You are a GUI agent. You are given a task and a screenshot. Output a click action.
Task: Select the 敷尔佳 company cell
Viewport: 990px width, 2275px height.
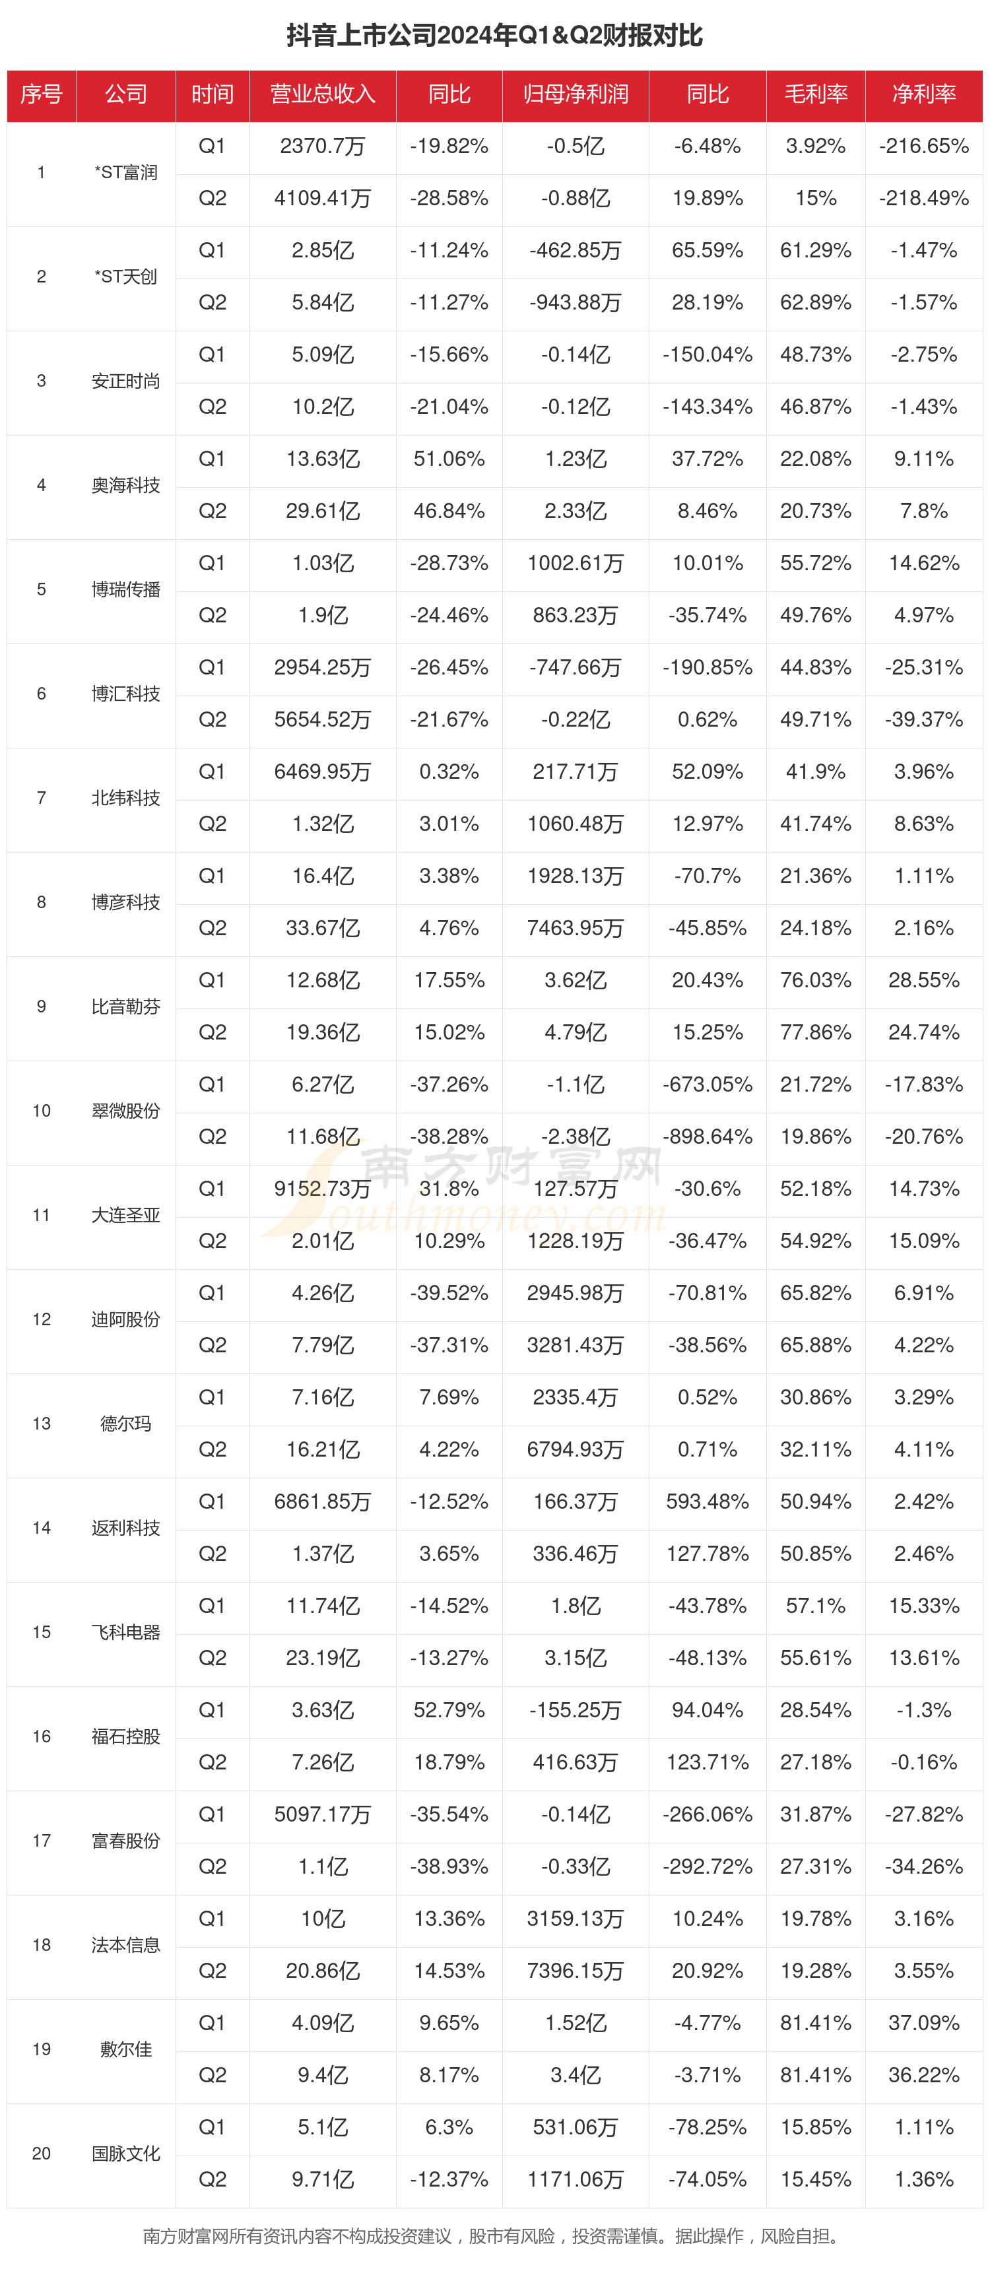[125, 2048]
